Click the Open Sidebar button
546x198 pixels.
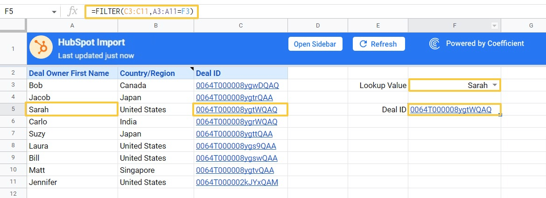(315, 44)
